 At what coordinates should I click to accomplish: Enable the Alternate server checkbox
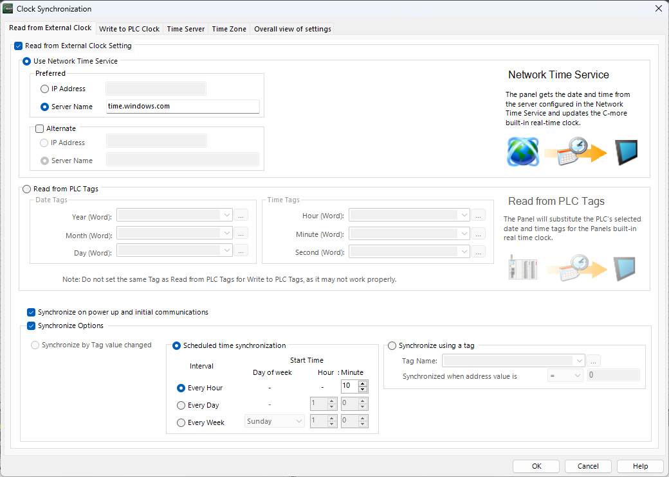(40, 128)
